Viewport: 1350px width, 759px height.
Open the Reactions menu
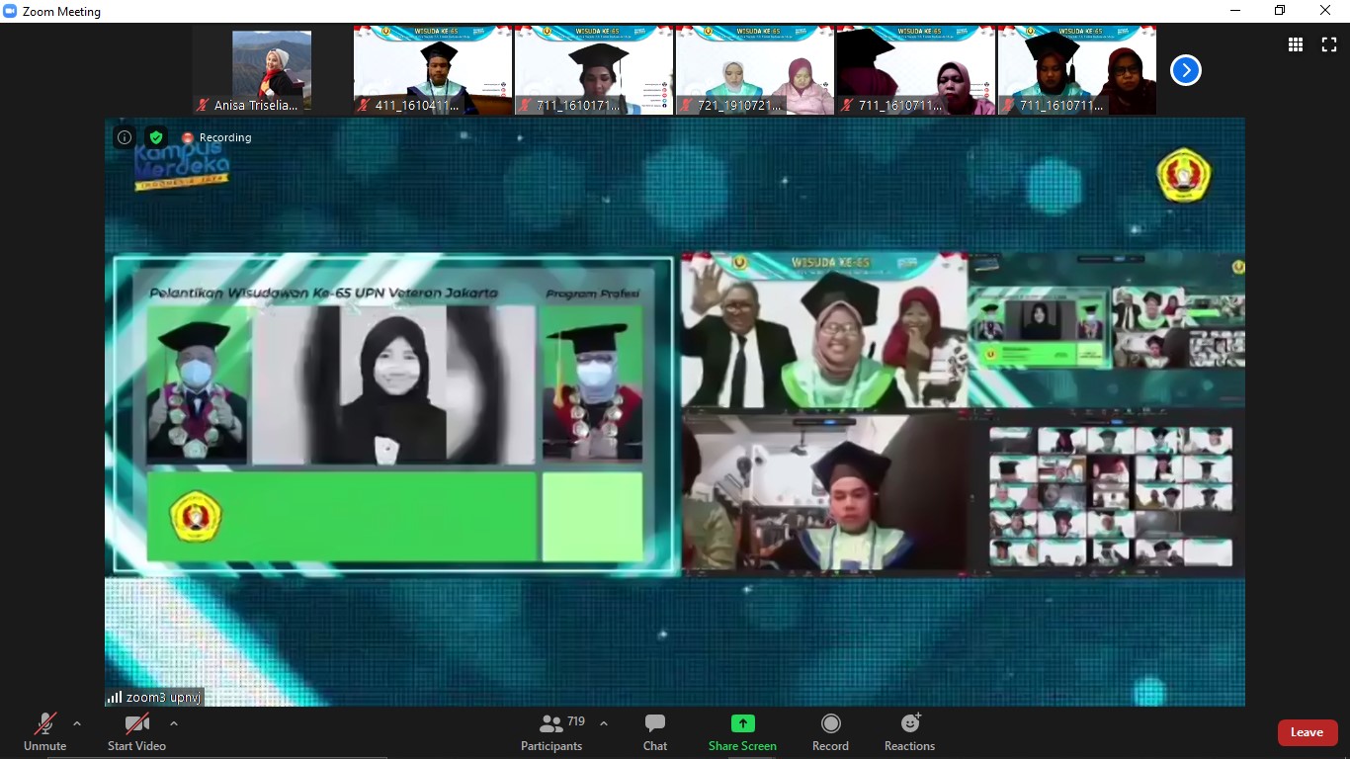(909, 732)
